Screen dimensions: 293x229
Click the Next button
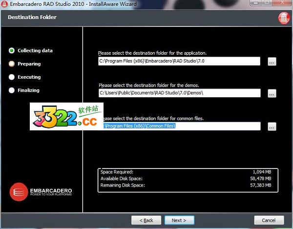(x=179, y=220)
